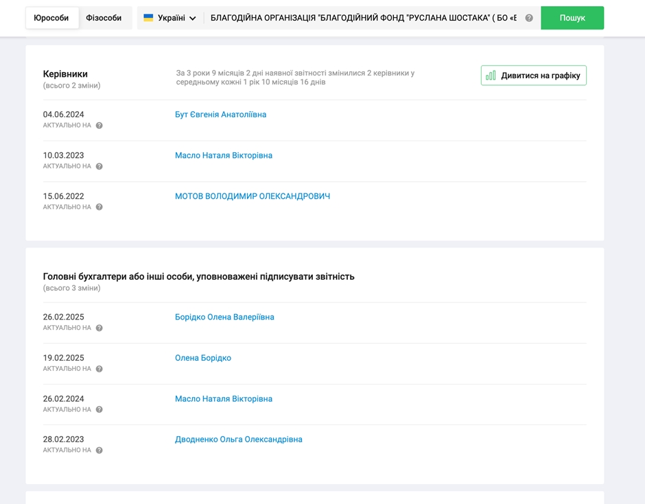
Task: Switch to the Фізособи tab
Action: click(x=104, y=18)
